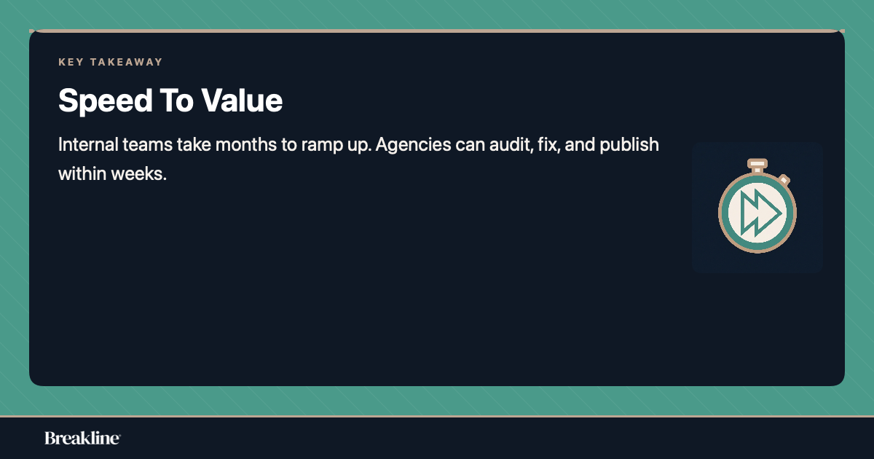The height and width of the screenshot is (459, 874).
Task: Click the stopwatch's top crown button
Action: pyautogui.click(x=757, y=163)
